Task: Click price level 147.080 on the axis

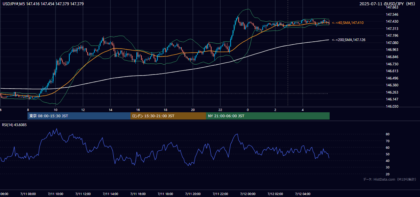Action: coord(392,43)
